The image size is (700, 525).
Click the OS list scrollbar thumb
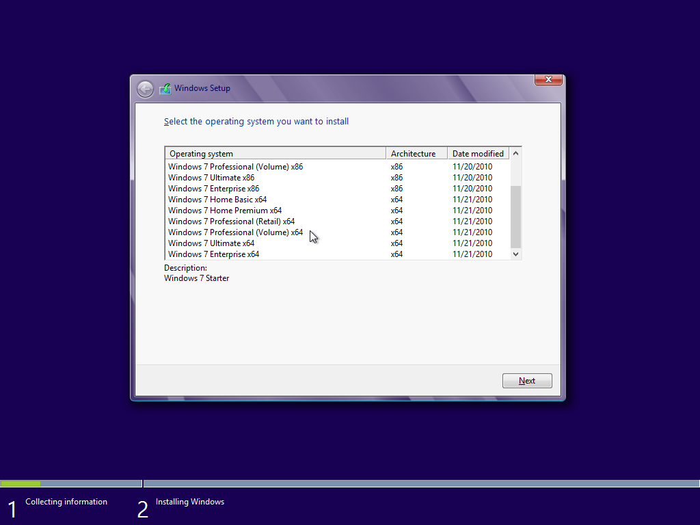pyautogui.click(x=515, y=217)
